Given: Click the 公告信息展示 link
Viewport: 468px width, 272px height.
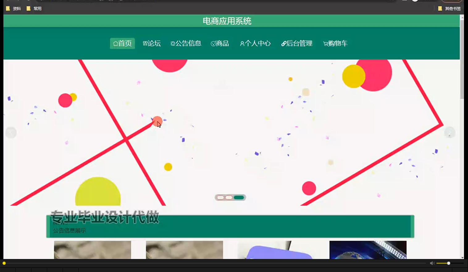Looking at the screenshot, I should (69, 230).
